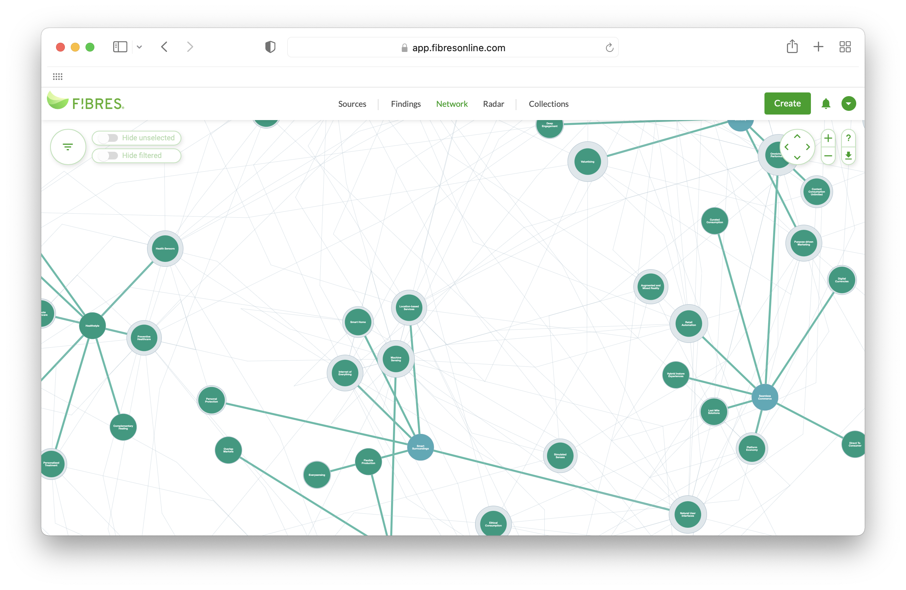The width and height of the screenshot is (906, 590).
Task: Download the network view via download icon
Action: (848, 156)
